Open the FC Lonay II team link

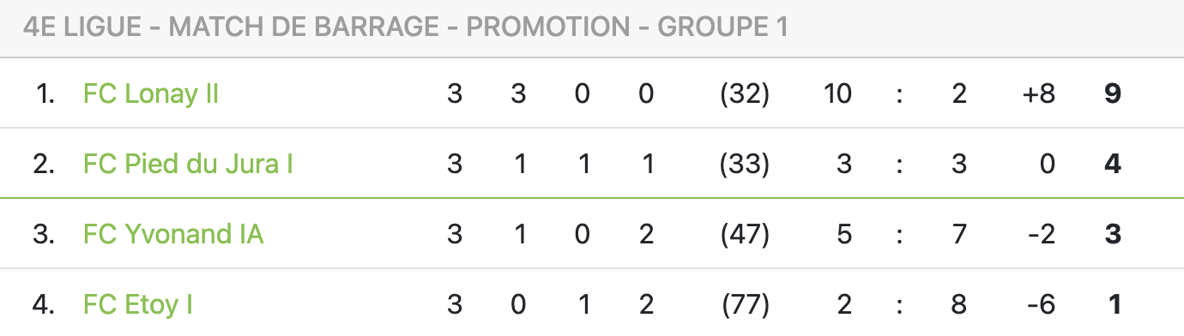tap(151, 93)
